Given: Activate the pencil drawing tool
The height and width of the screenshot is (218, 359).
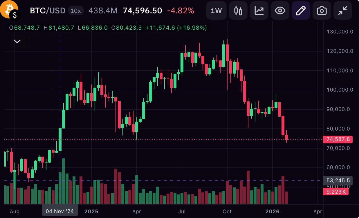Looking at the screenshot, I should click(x=301, y=11).
